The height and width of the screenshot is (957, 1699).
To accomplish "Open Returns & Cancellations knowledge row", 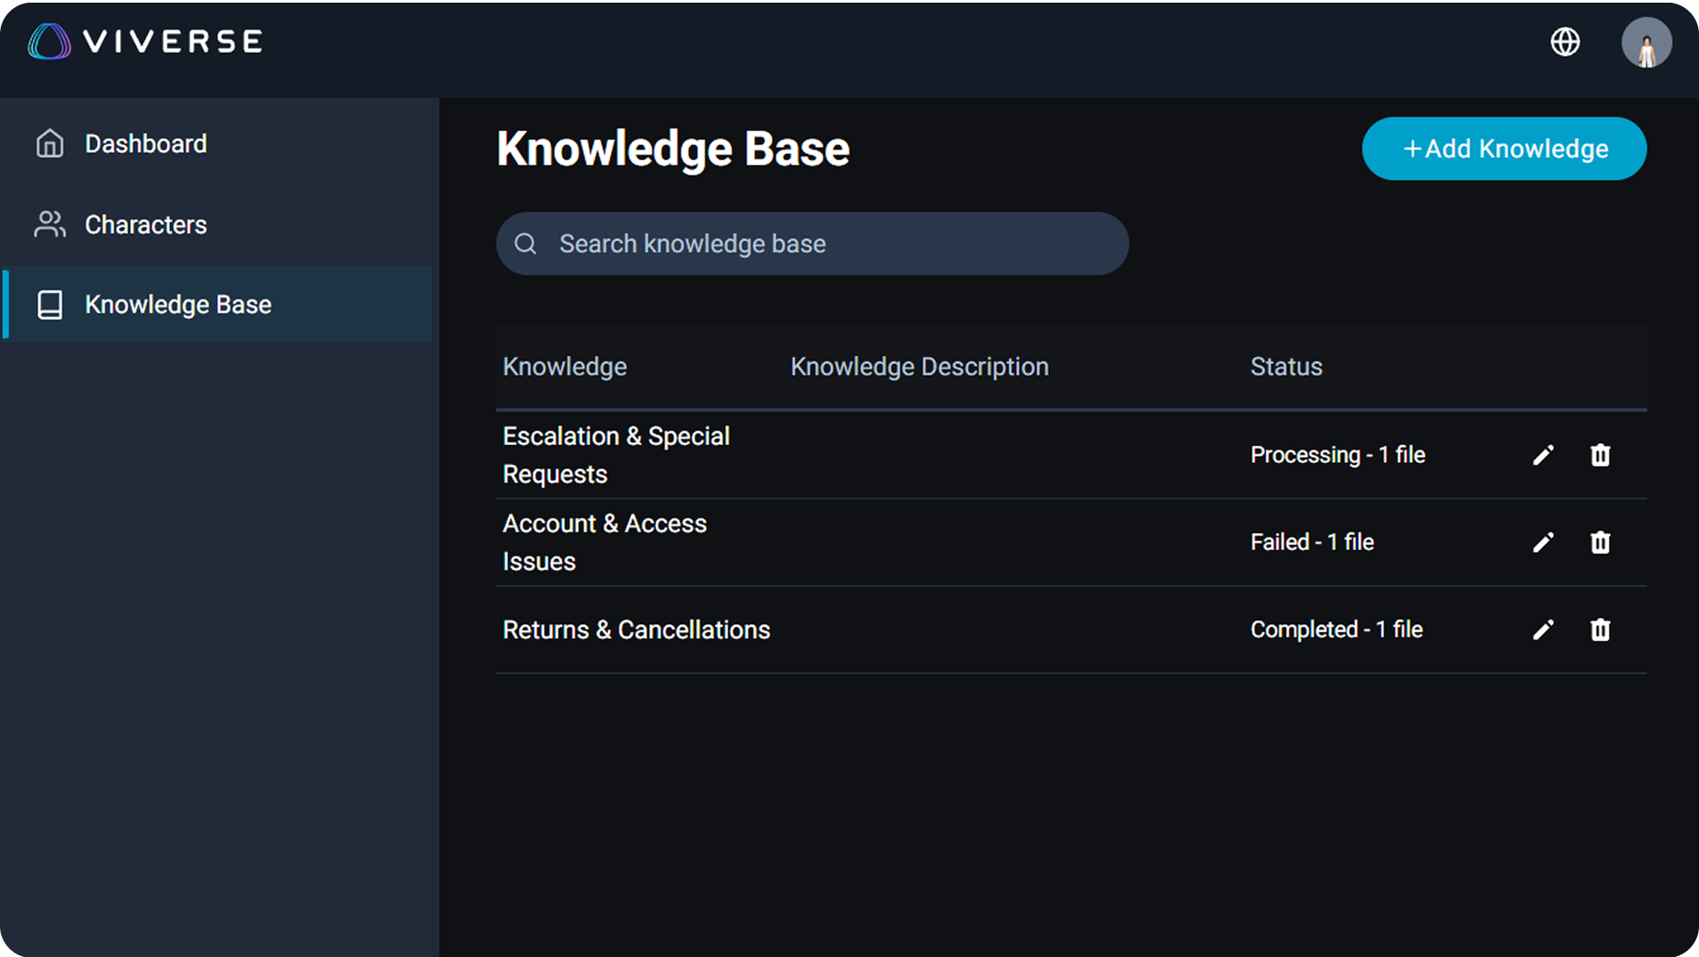I will coord(636,629).
